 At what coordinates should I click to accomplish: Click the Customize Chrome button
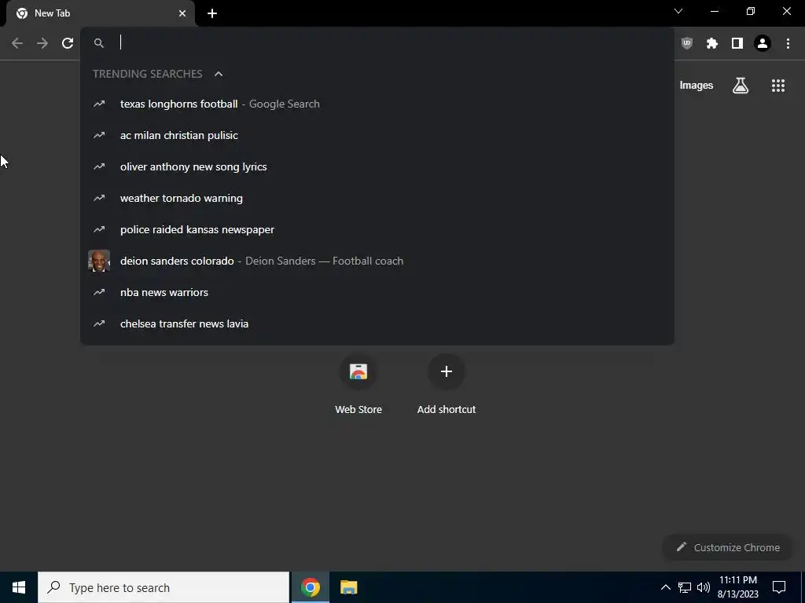point(728,547)
